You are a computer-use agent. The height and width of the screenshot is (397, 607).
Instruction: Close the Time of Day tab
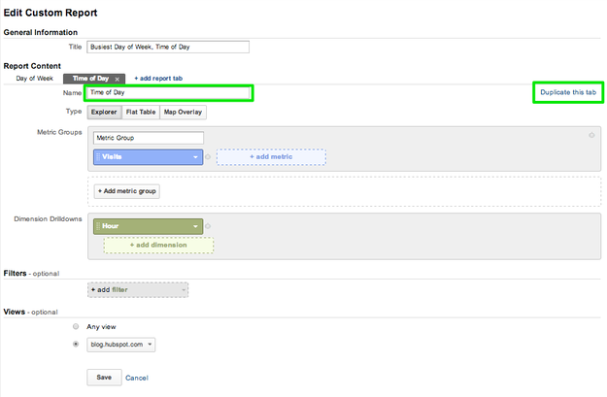tap(117, 79)
